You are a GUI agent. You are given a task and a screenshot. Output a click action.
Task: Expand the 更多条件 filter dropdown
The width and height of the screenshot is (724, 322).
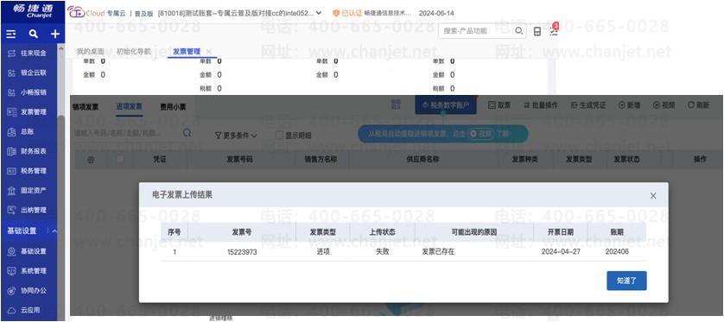[x=236, y=136]
